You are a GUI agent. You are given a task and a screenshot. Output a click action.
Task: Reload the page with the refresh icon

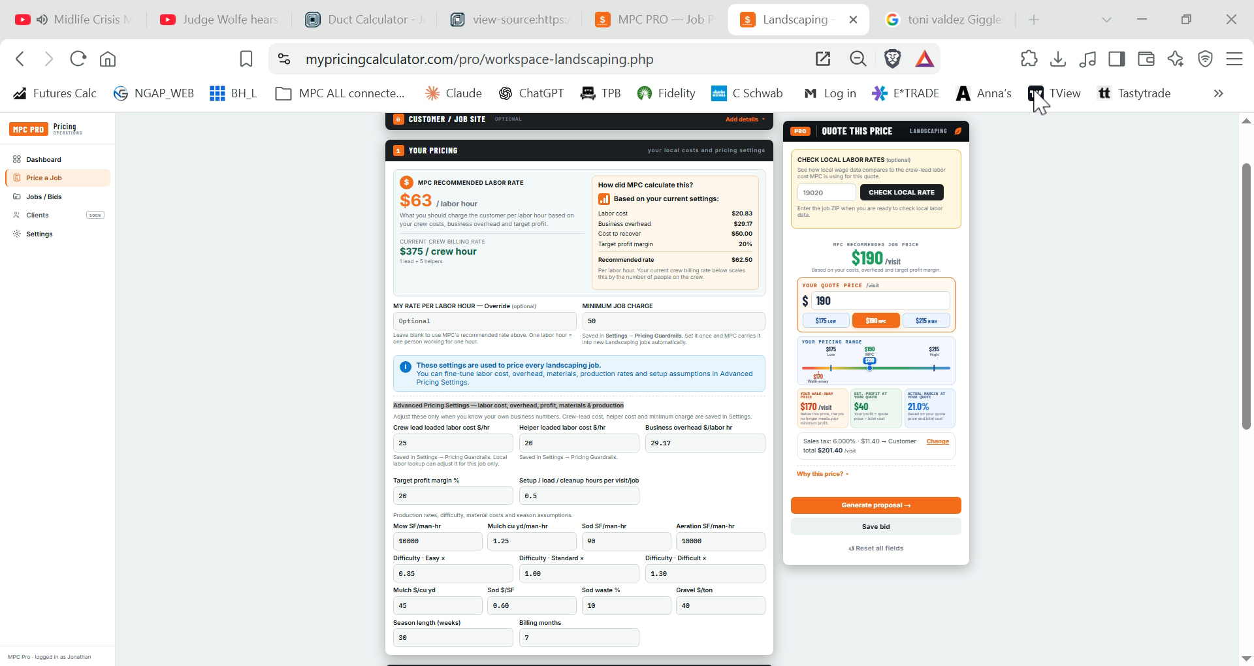(78, 59)
